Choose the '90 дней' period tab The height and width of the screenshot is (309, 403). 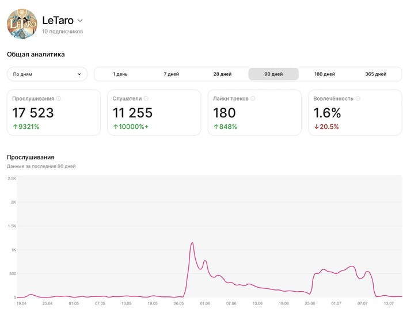(x=273, y=74)
